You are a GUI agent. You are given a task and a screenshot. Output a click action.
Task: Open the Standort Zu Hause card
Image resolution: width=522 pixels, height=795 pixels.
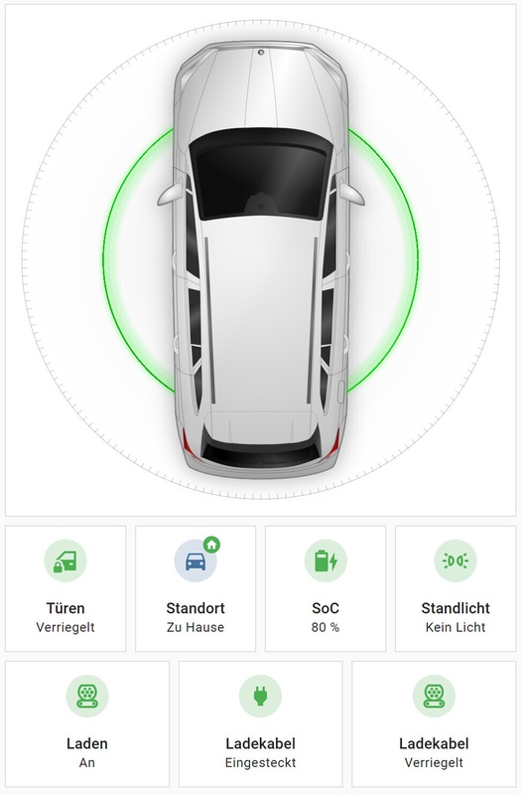click(x=196, y=588)
